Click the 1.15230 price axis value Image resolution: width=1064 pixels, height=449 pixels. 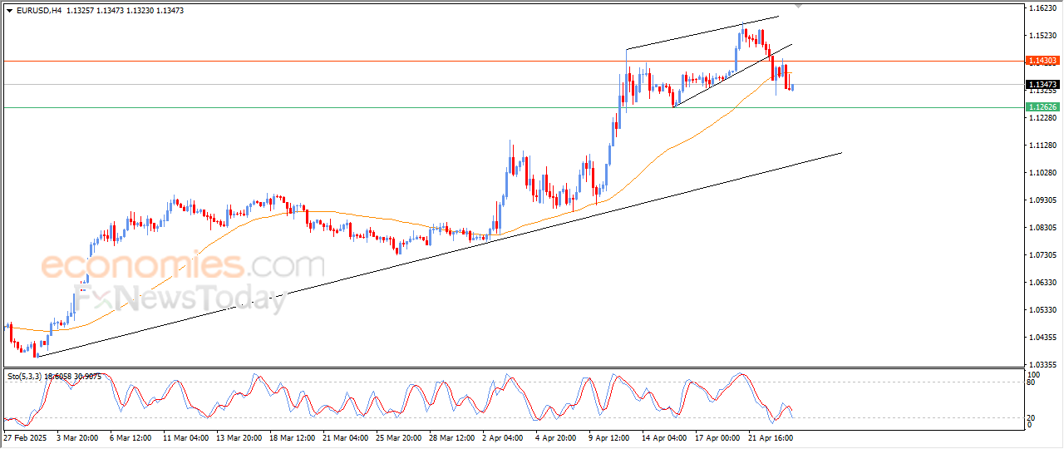1042,36
